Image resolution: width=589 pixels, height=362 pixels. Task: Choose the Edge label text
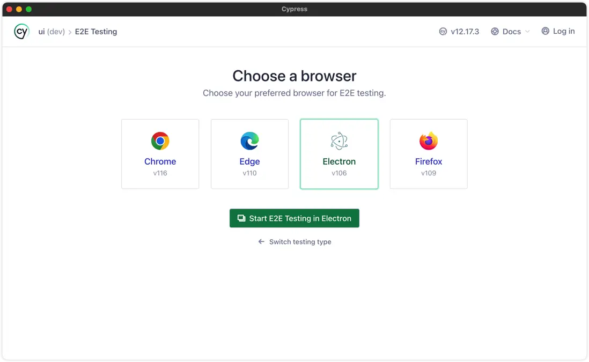click(x=249, y=161)
